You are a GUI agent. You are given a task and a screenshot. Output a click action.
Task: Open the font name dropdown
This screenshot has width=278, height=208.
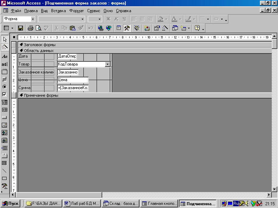pos(82,19)
